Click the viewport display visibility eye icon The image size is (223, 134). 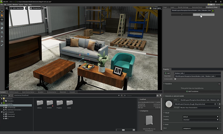click(x=26, y=8)
